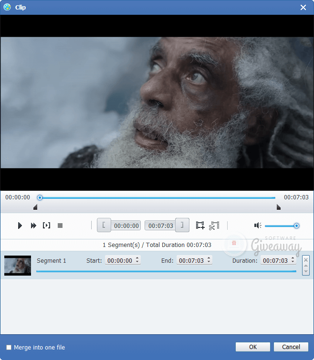Click the play segment bracket icon
Screen dimensions: 314x360
tap(46, 226)
